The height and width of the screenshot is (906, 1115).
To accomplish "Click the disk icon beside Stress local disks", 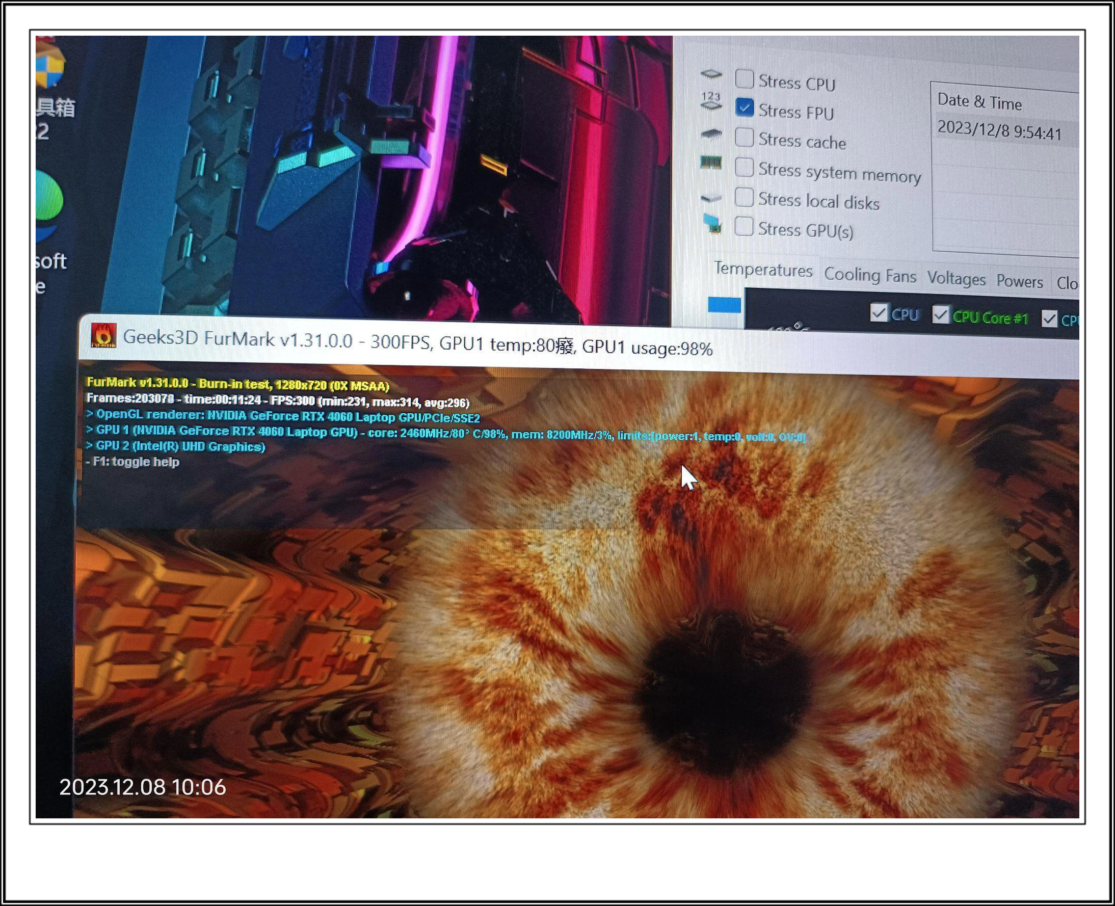I will (x=711, y=198).
